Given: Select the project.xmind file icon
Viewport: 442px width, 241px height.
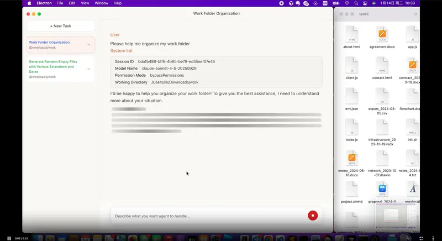Looking at the screenshot, I should pos(352,190).
